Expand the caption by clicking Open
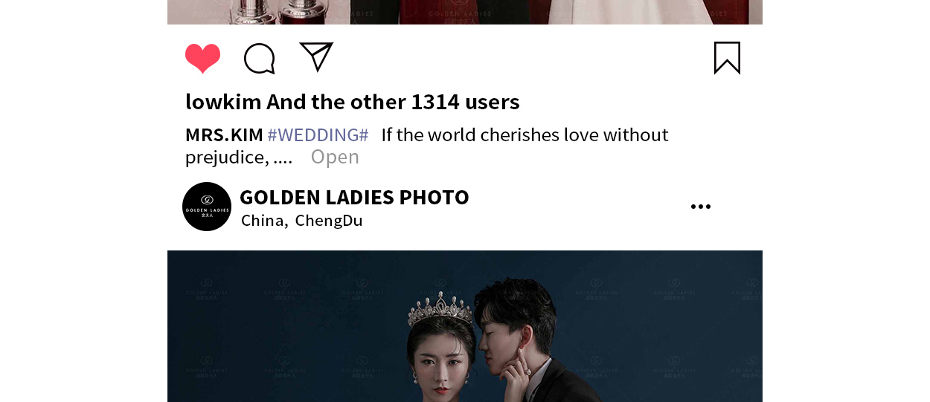 [335, 157]
